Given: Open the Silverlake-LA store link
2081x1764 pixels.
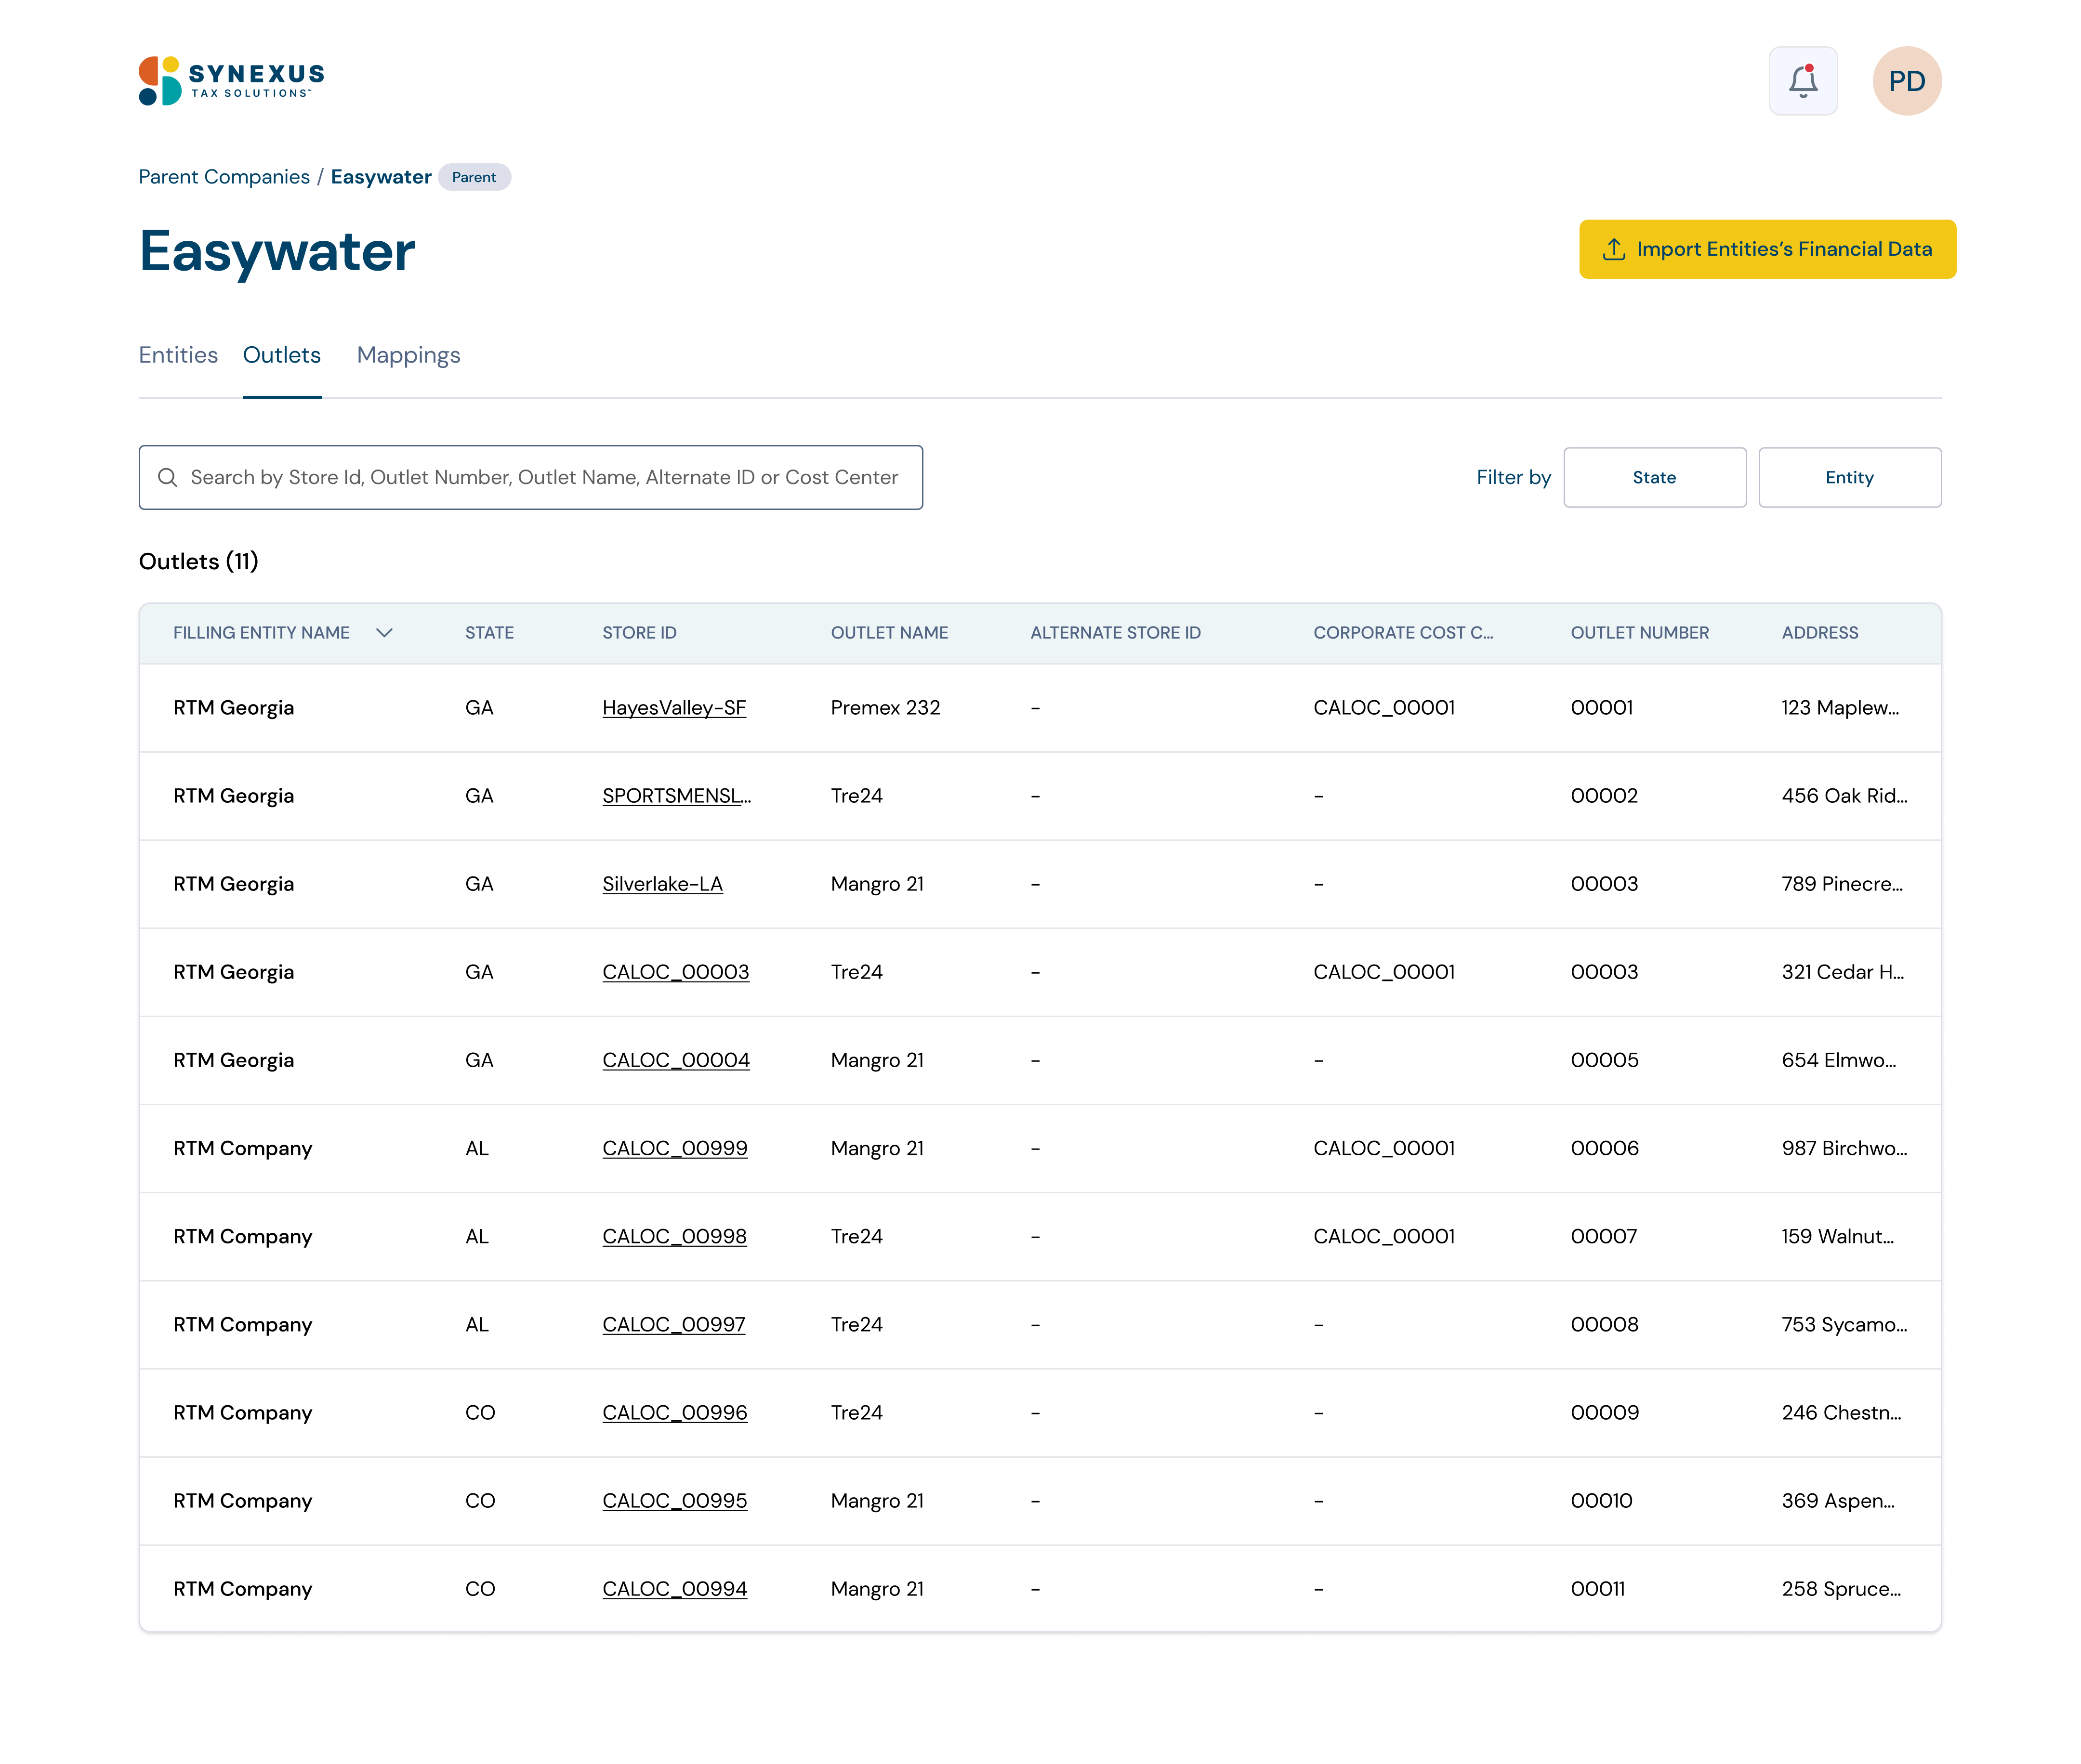Looking at the screenshot, I should (661, 883).
